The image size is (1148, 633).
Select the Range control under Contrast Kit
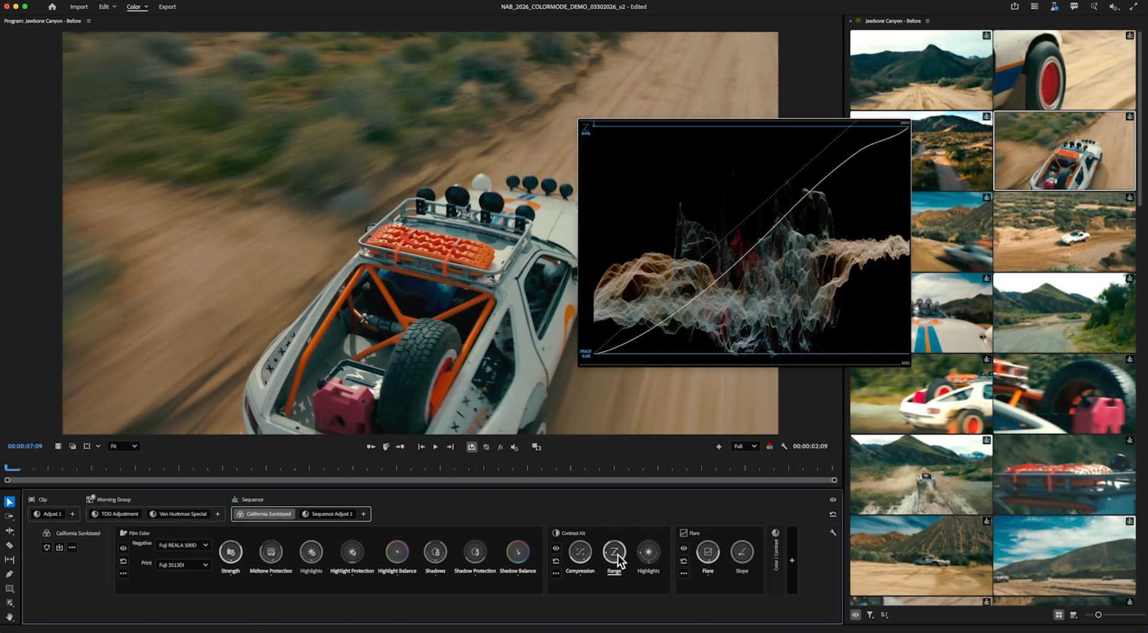[614, 552]
